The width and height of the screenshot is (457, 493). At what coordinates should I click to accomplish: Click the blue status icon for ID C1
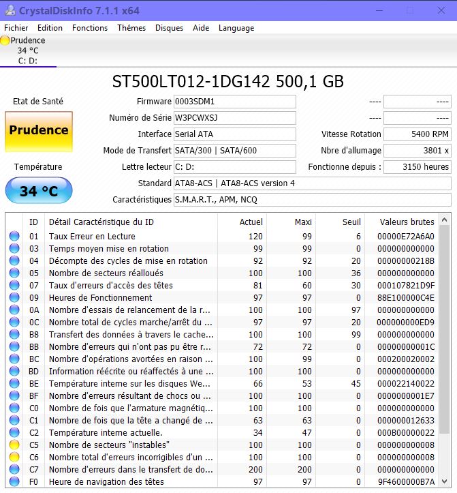coord(14,420)
